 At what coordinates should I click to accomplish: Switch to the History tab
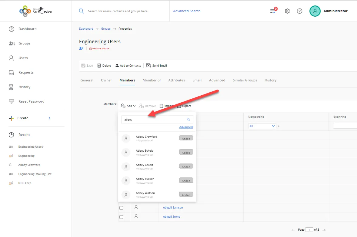pos(271,80)
